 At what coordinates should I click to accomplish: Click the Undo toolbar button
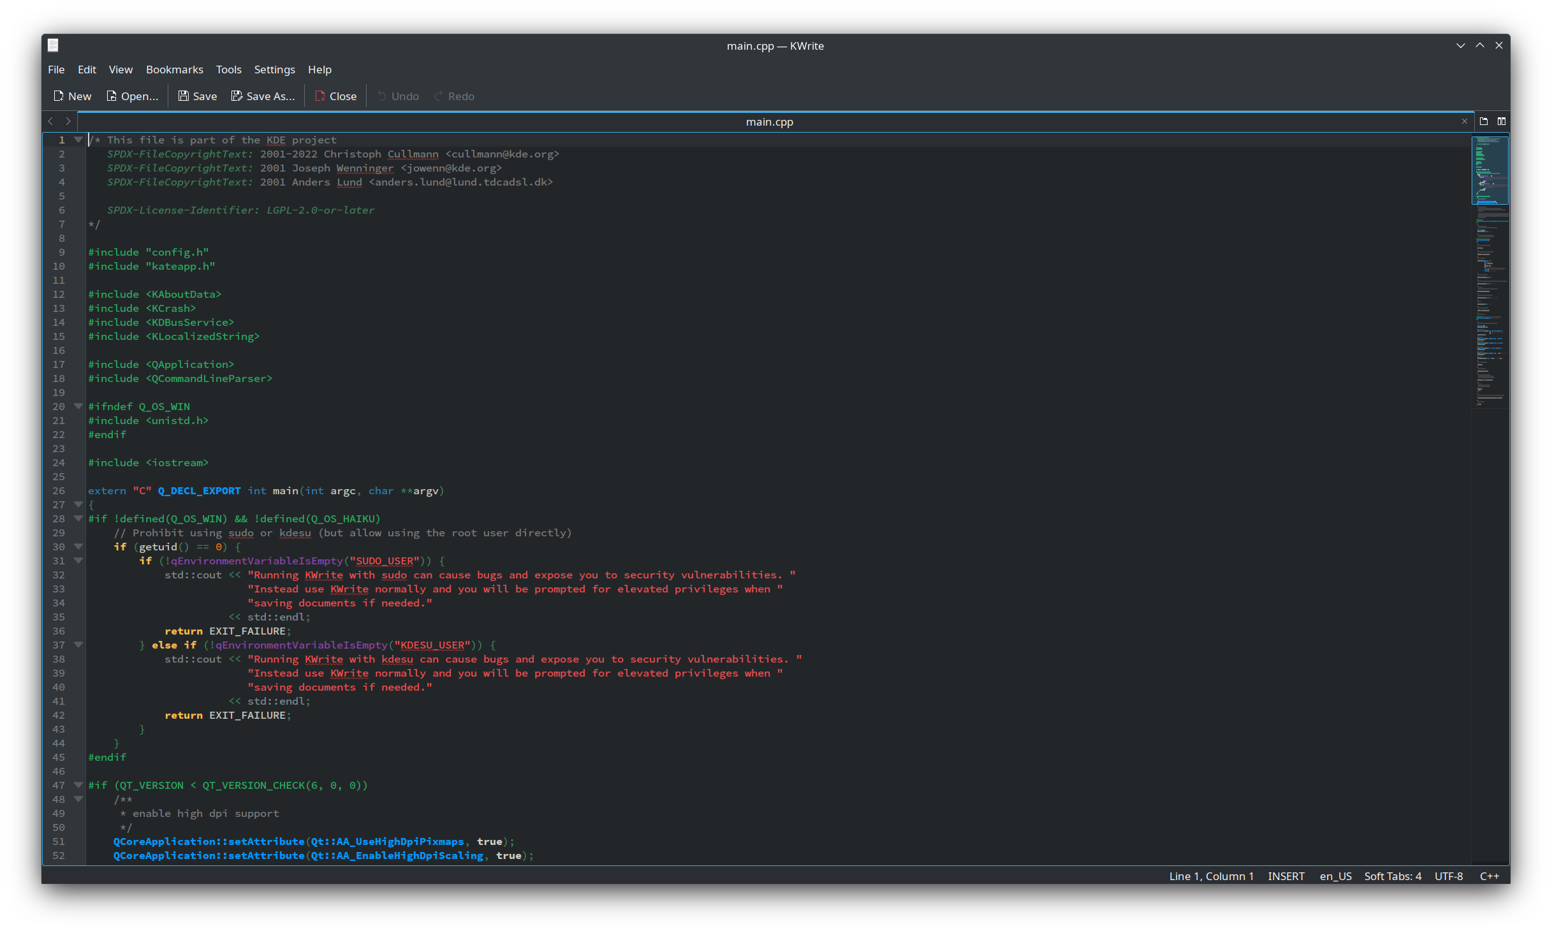point(398,96)
